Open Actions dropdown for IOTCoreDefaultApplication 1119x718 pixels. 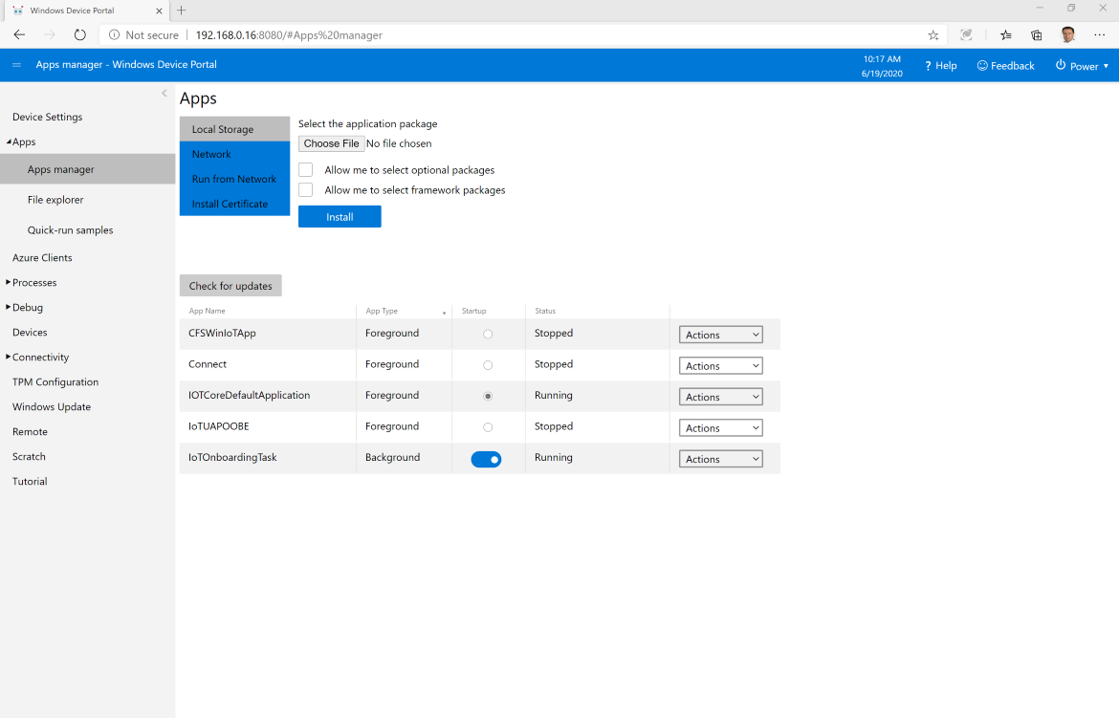pos(721,397)
